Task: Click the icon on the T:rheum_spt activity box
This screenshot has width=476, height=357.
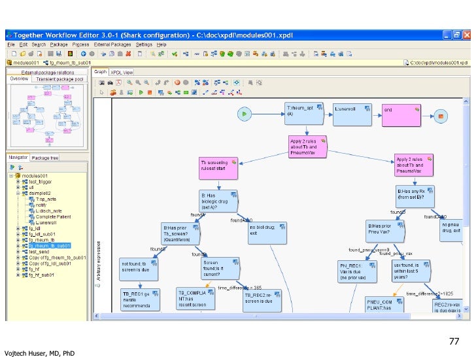Action: point(320,107)
